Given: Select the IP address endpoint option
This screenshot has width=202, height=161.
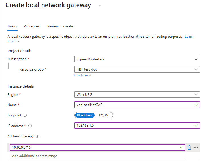Looking at the screenshot, I should tap(85, 115).
